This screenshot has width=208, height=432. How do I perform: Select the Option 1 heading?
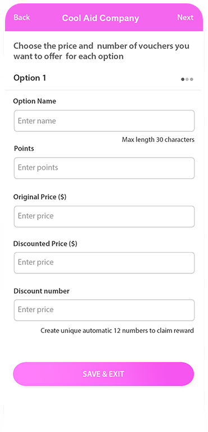coord(30,78)
